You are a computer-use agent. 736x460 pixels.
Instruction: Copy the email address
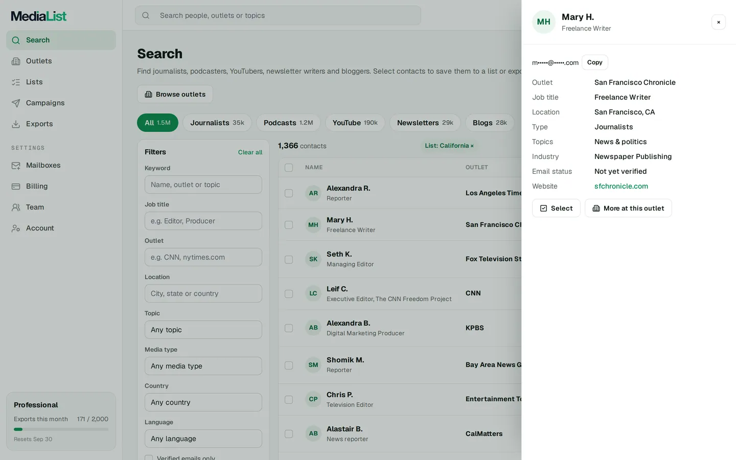(x=595, y=62)
